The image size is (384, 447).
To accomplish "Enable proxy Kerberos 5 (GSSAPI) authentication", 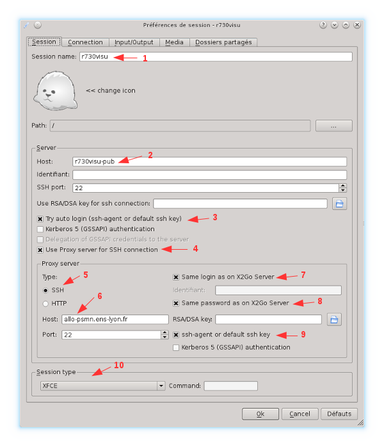I will [176, 348].
